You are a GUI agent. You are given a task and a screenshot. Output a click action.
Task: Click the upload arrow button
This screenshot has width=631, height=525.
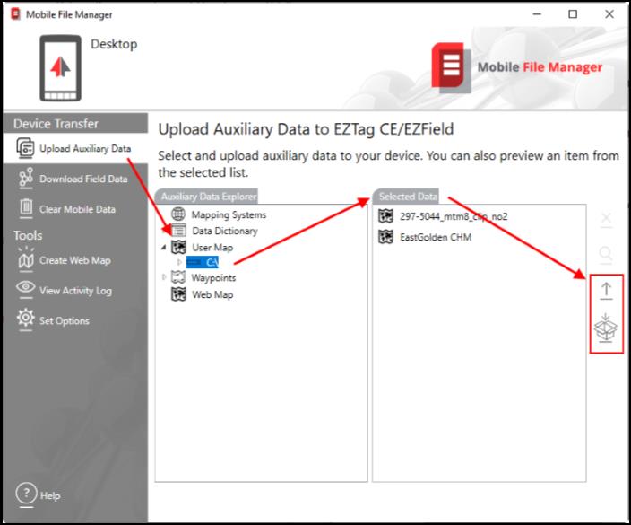pos(606,292)
